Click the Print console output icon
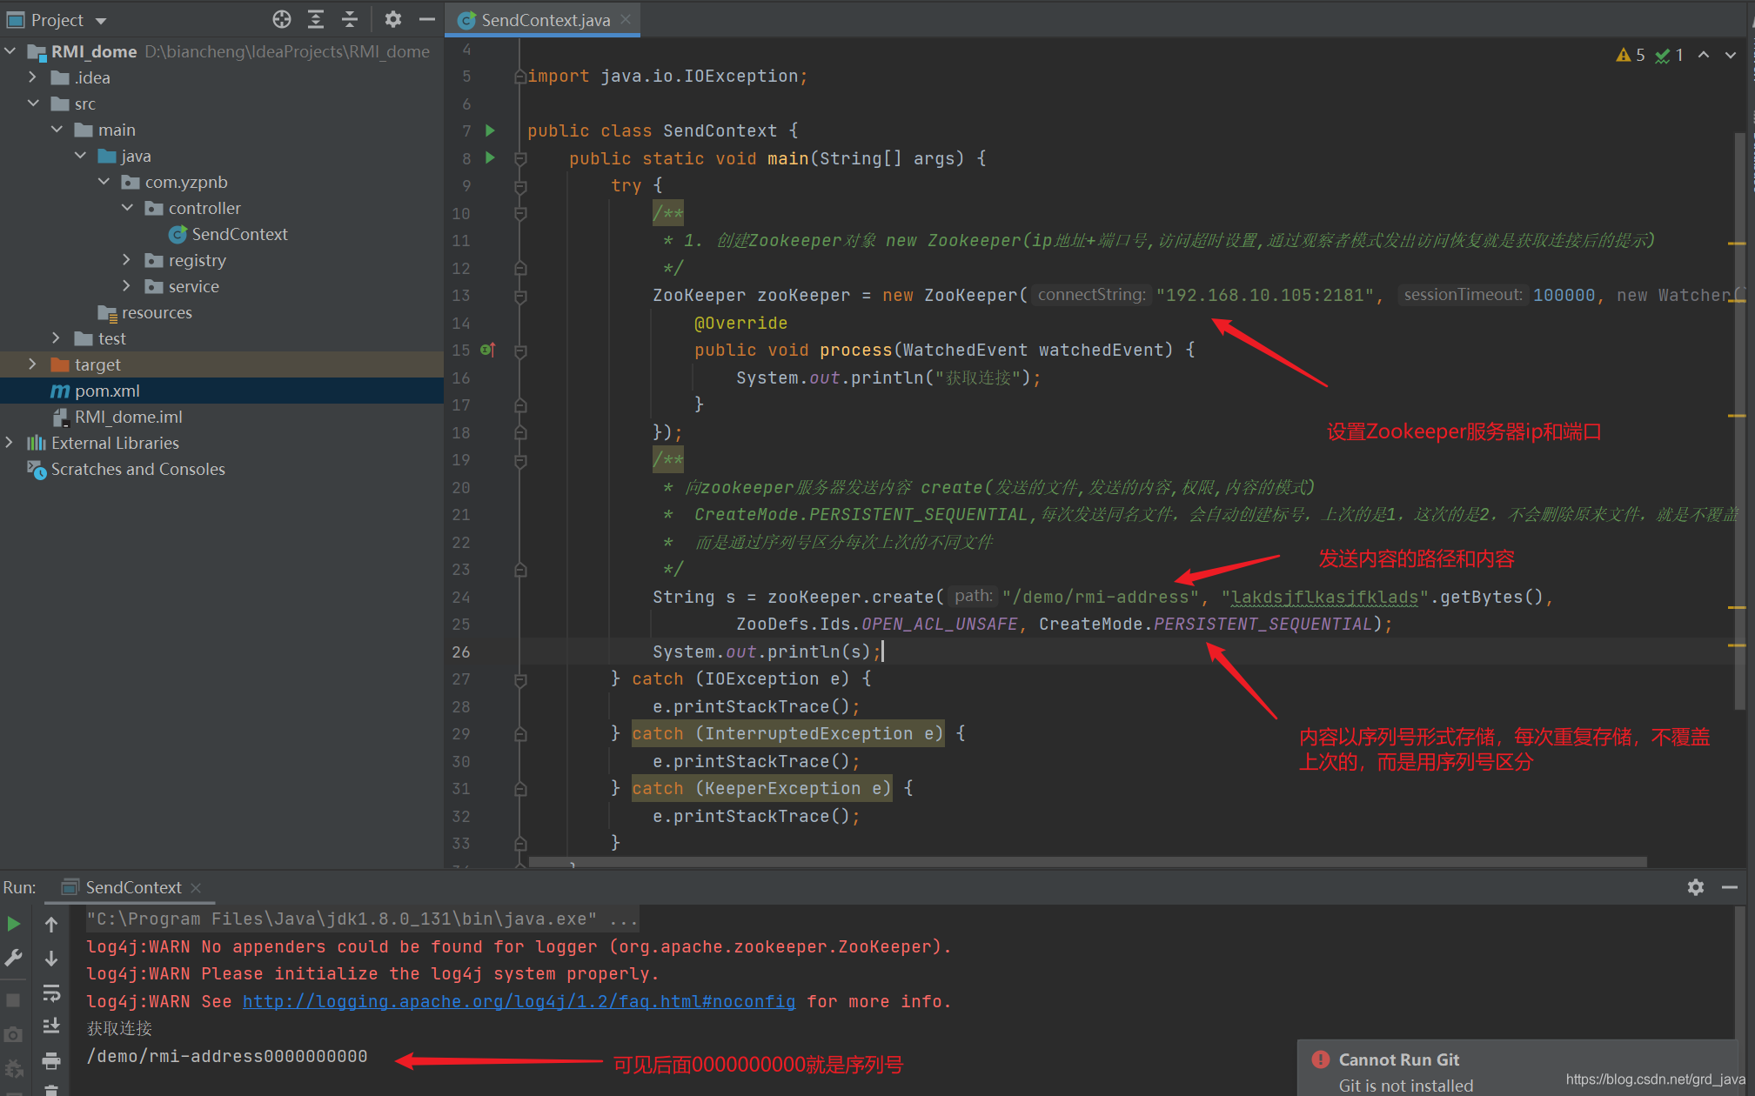Viewport: 1755px width, 1096px height. (x=51, y=1060)
